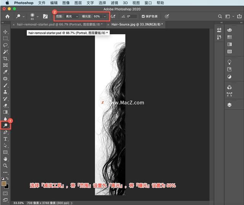Viewport: 244px width, 205px height.
Task: Open the Gradients panel icon
Action: (230, 44)
